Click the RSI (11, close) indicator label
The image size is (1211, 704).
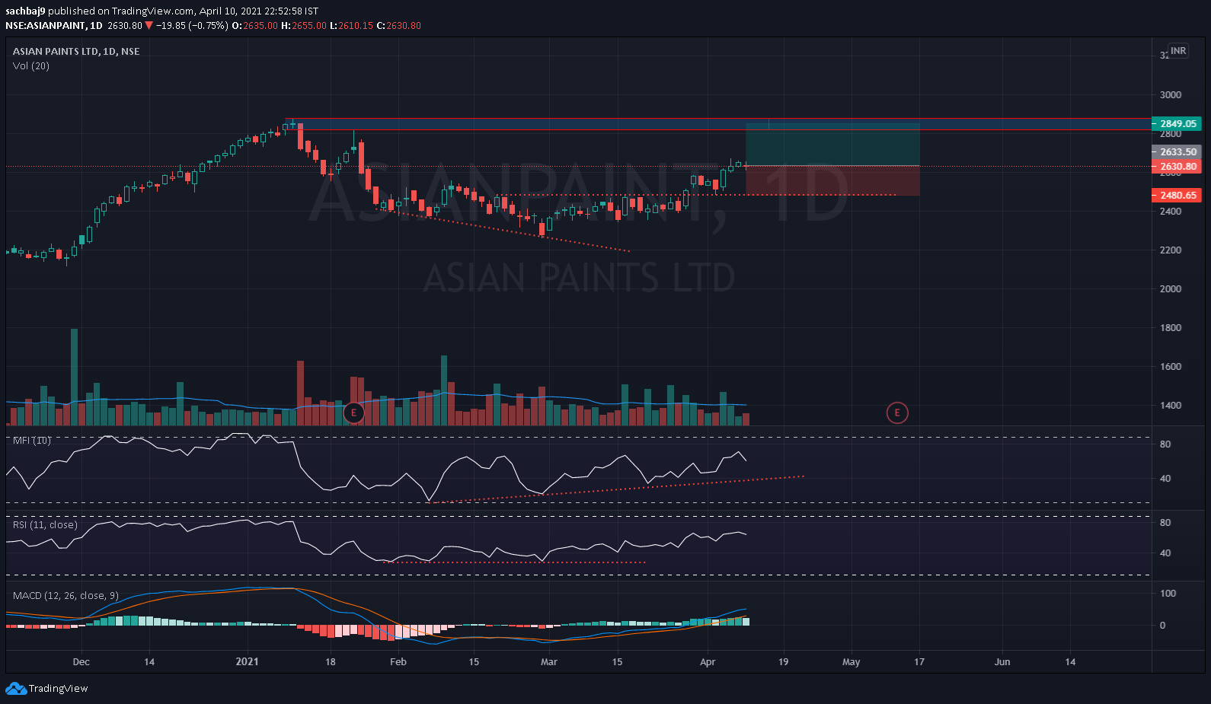45,525
